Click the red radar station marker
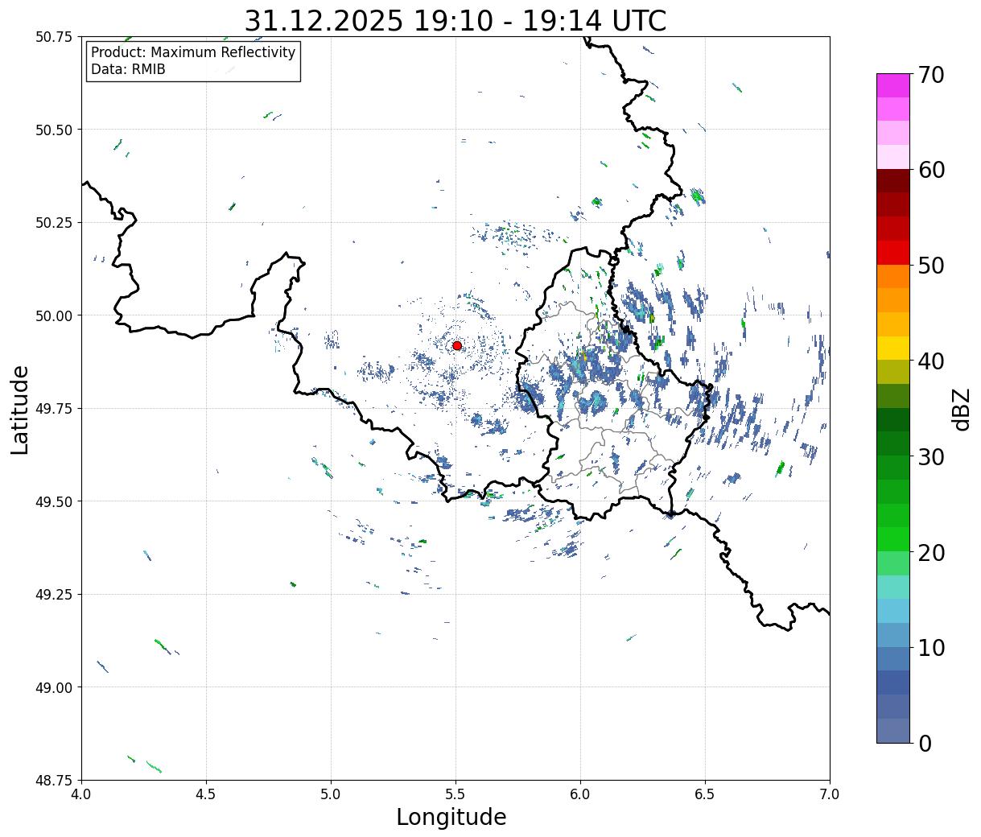 pyautogui.click(x=457, y=345)
